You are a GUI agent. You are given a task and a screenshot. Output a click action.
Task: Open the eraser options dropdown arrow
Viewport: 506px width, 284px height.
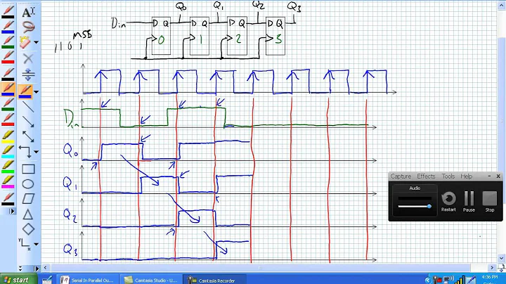(36, 42)
